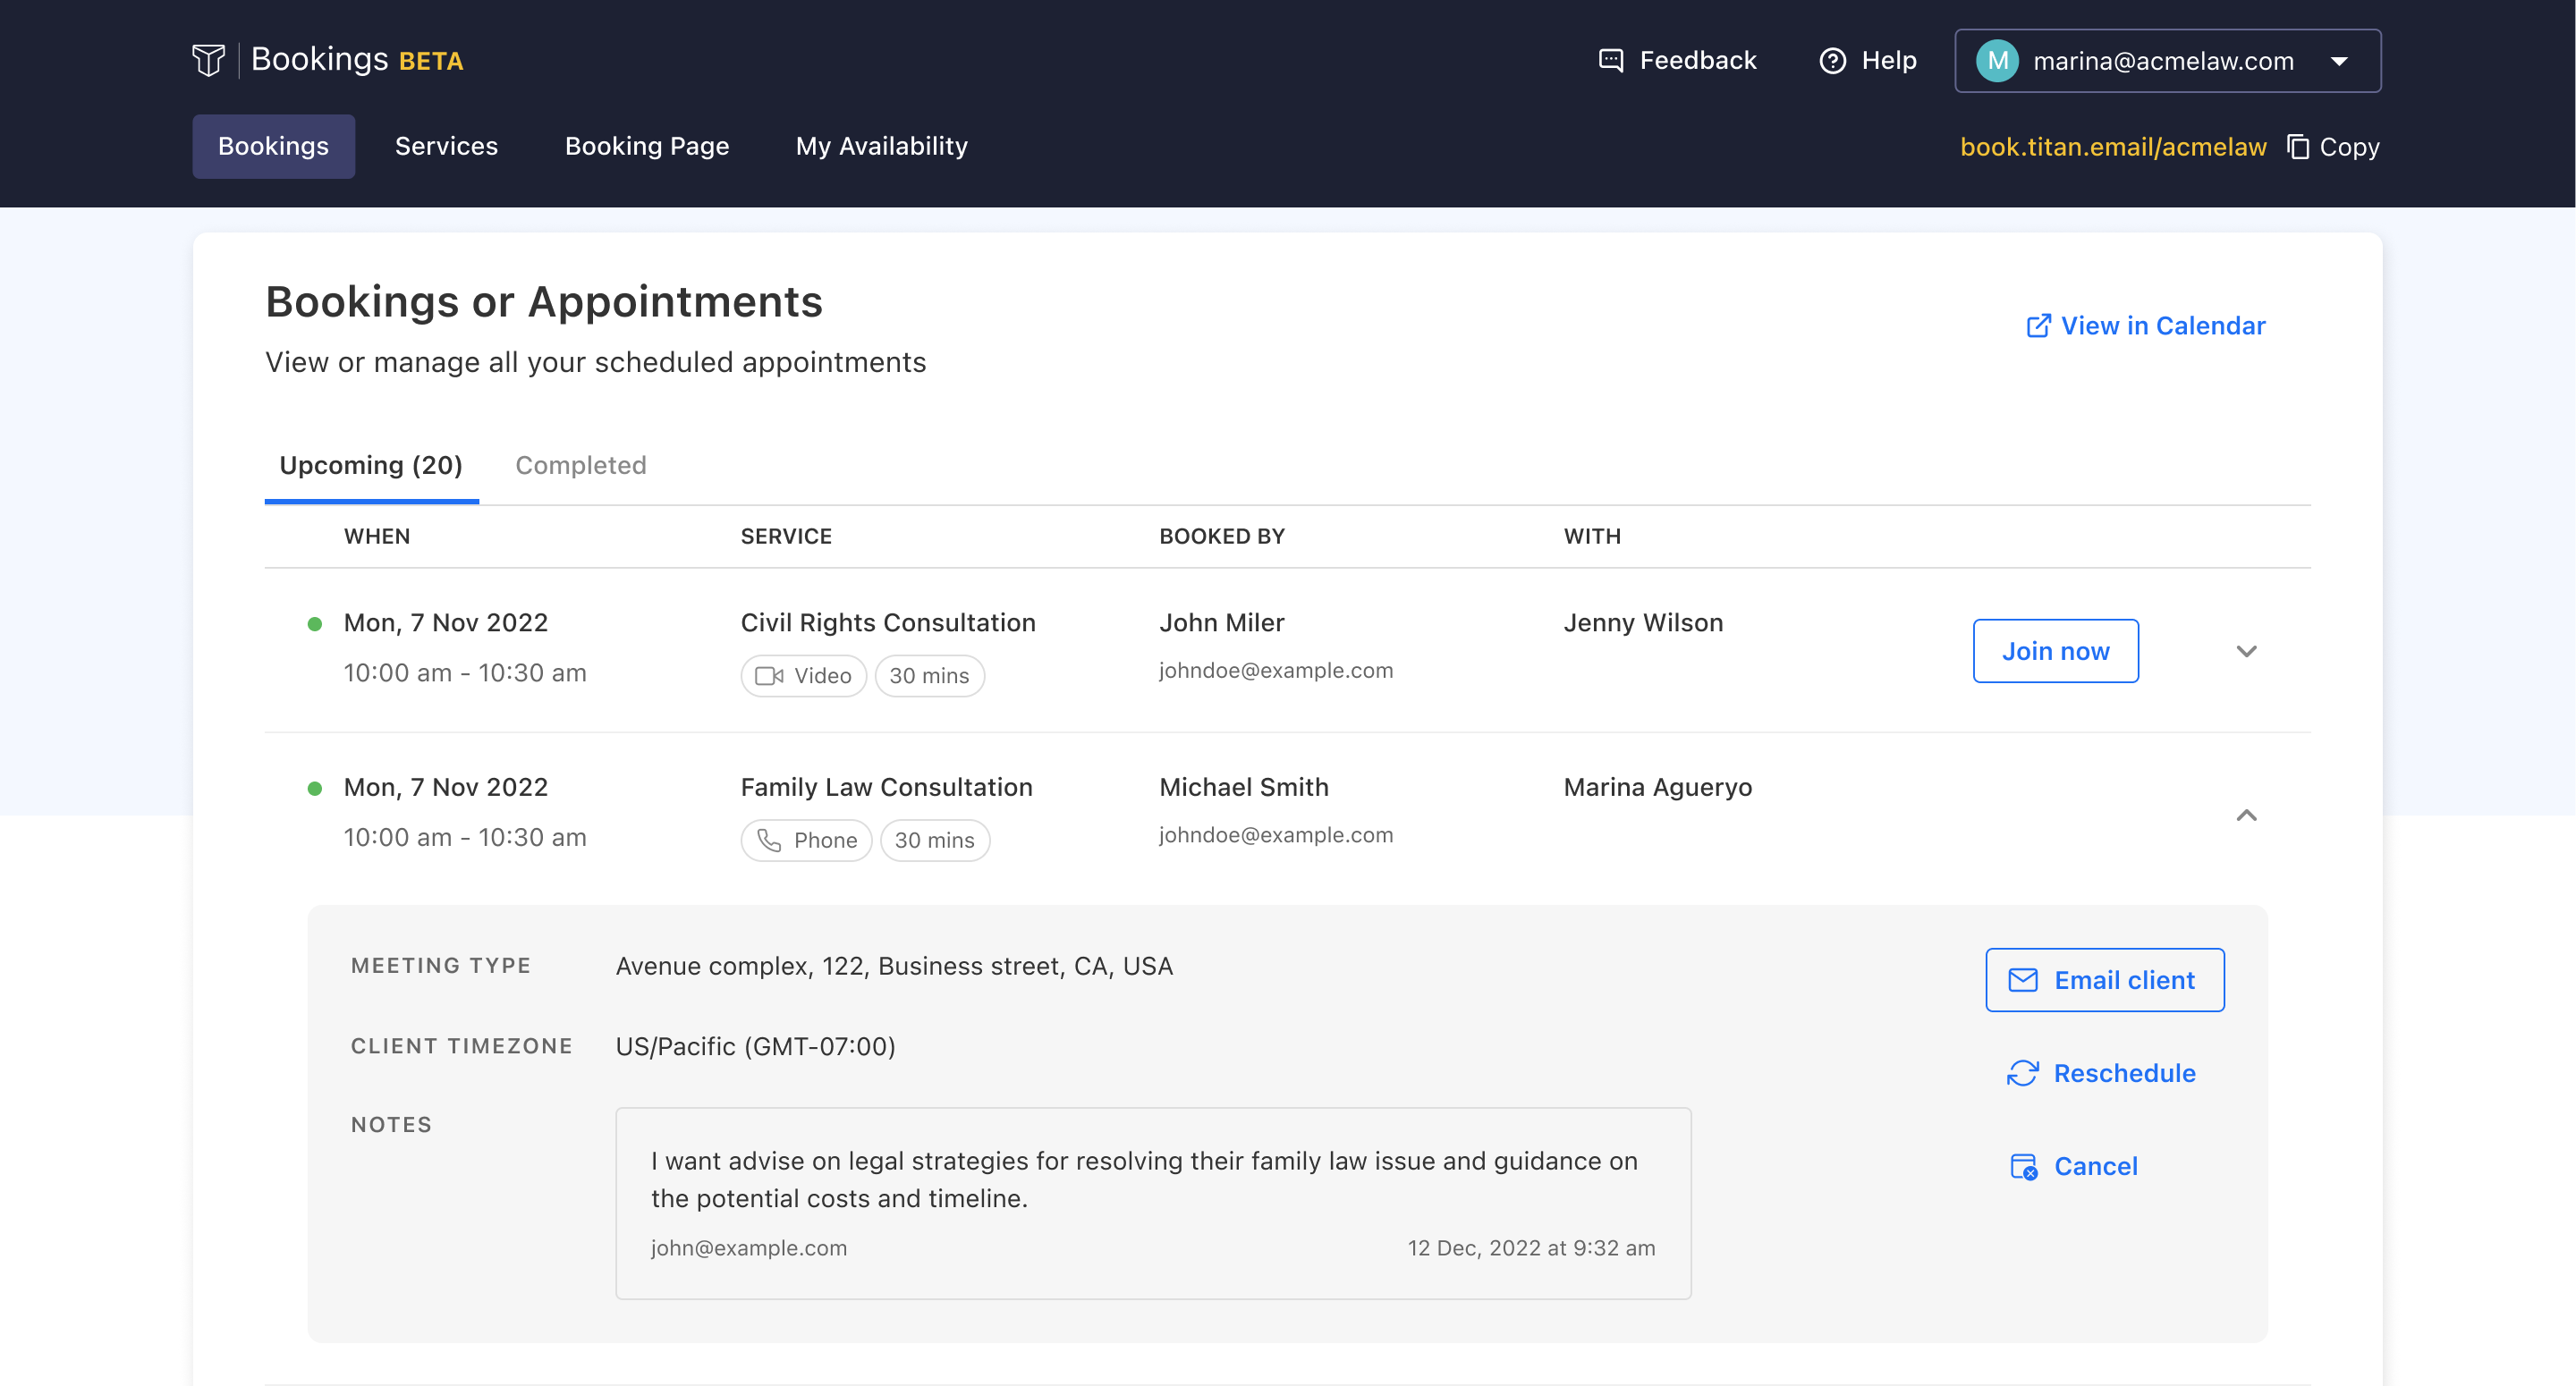The image size is (2576, 1386).
Task: Open the Services nav tab
Action: tap(446, 146)
